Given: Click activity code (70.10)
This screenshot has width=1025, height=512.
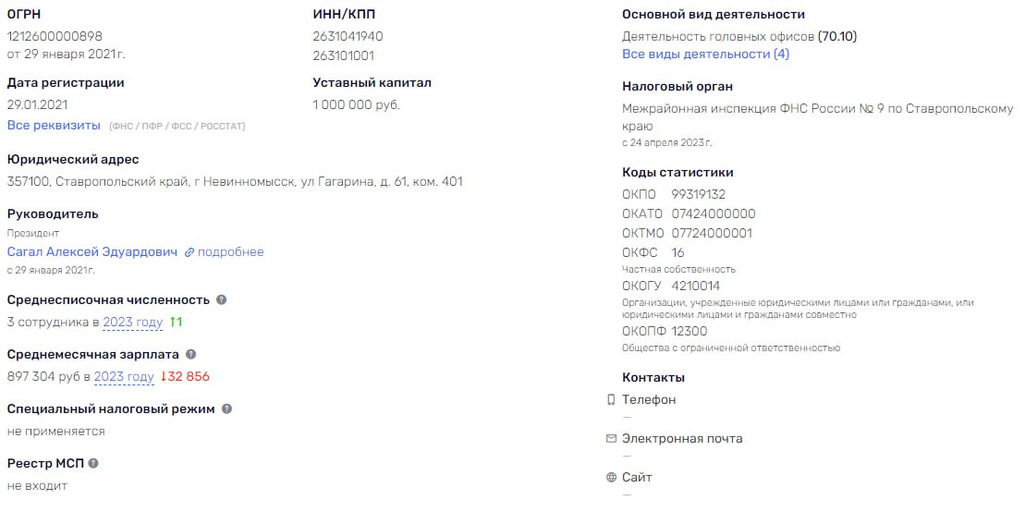Looking at the screenshot, I should click(x=837, y=37).
